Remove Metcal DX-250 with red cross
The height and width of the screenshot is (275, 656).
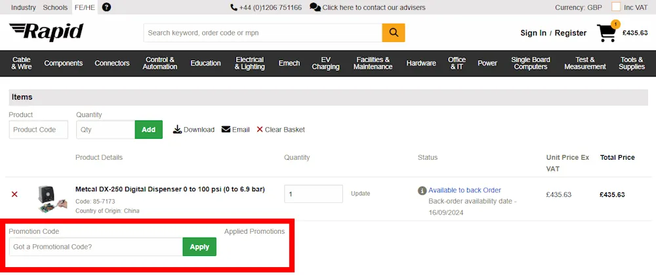(14, 194)
